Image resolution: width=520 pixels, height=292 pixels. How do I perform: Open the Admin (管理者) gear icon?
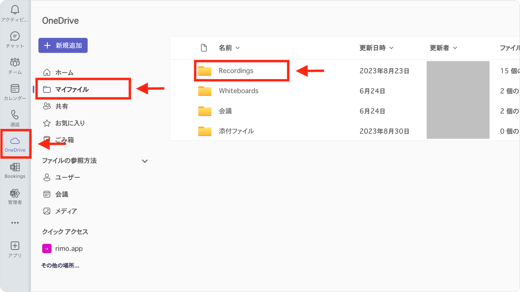pyautogui.click(x=15, y=193)
